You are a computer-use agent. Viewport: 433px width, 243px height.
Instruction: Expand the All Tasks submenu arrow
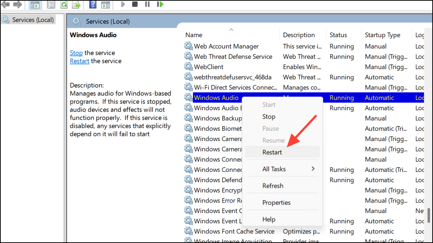coord(313,169)
